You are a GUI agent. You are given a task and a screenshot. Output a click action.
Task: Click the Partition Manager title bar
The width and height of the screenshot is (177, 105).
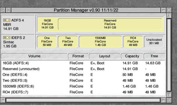click(86, 10)
